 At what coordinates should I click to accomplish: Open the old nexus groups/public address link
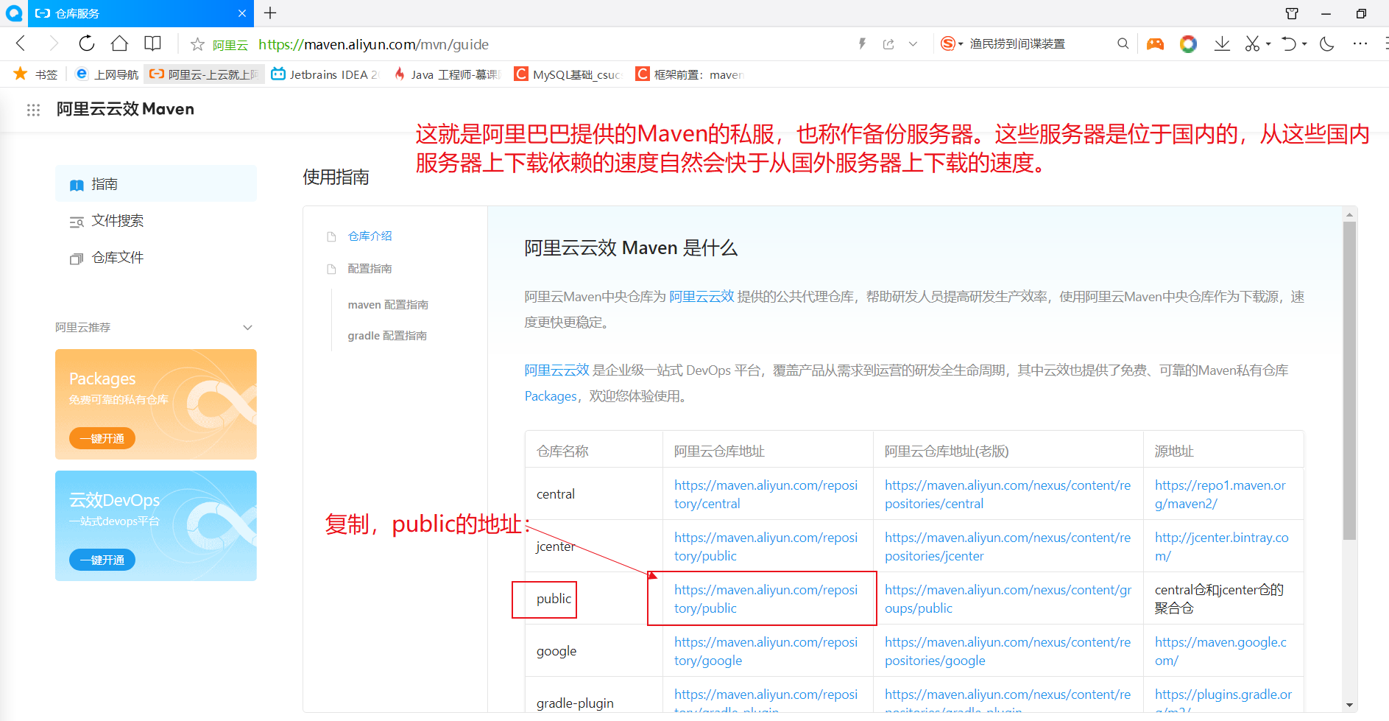(1008, 599)
